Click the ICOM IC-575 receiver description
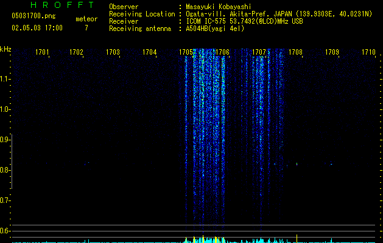The image size is (383, 243). 244,21
